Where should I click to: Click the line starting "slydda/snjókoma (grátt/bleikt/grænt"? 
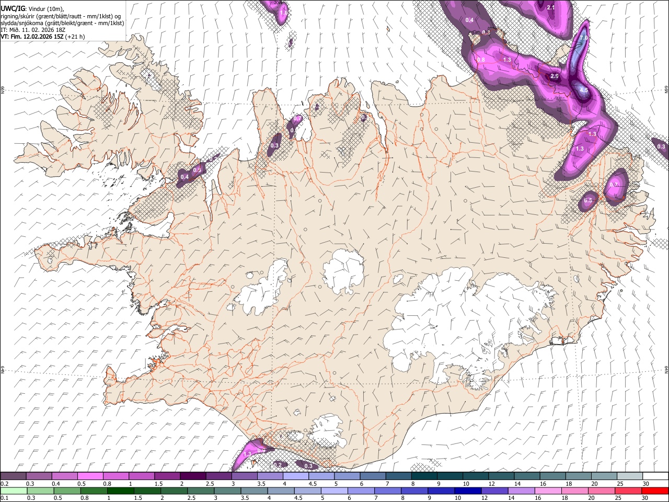pyautogui.click(x=62, y=23)
